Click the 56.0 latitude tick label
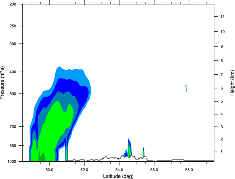Image resolution: width=235 pixels, height=179 pixels. click(154, 170)
